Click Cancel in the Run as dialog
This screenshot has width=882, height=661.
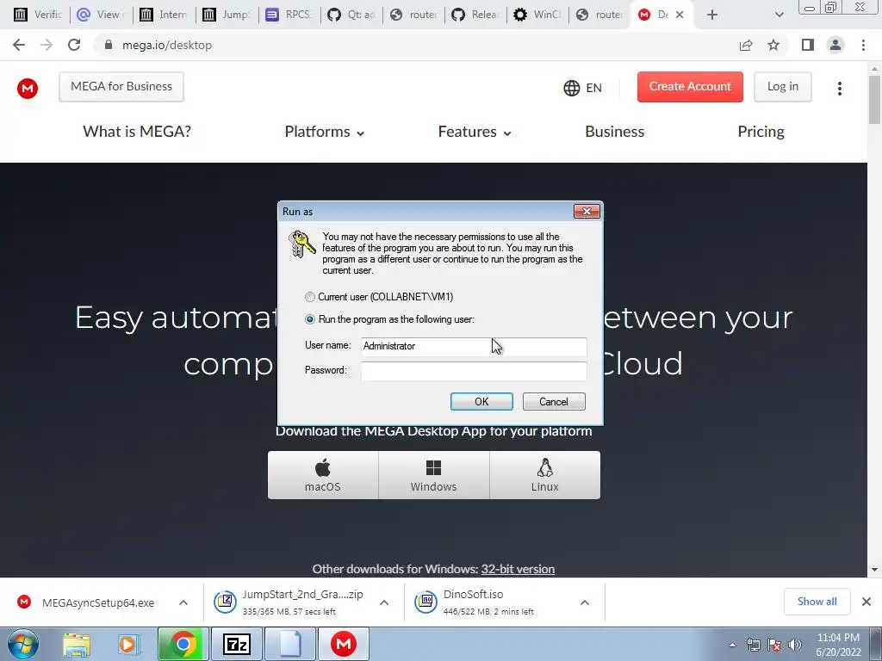[554, 401]
